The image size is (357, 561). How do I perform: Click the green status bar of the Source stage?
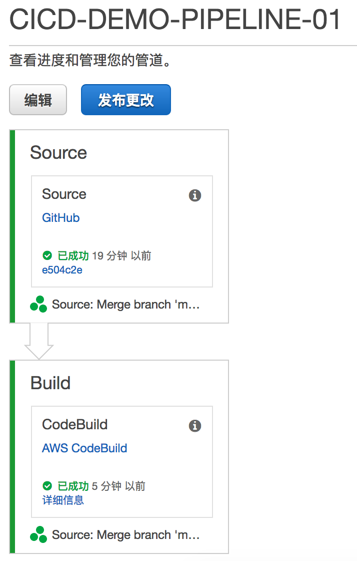[12, 226]
